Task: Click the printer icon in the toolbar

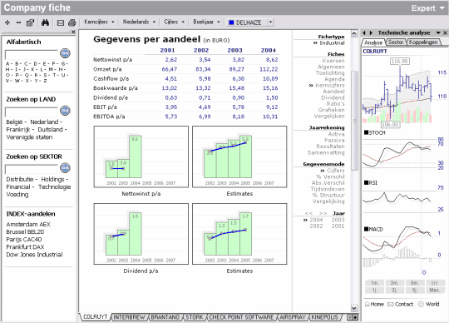Action: (x=72, y=22)
